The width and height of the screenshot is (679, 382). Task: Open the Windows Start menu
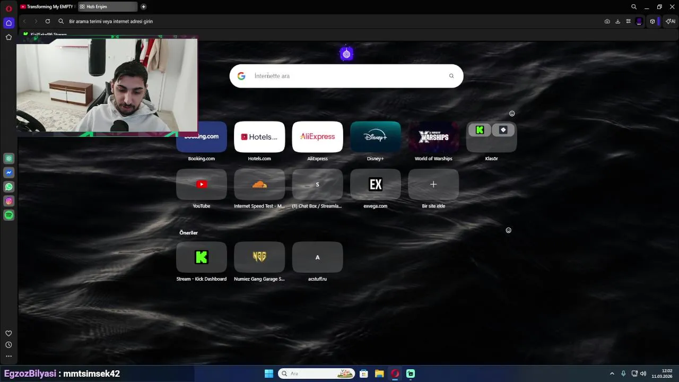pyautogui.click(x=269, y=374)
